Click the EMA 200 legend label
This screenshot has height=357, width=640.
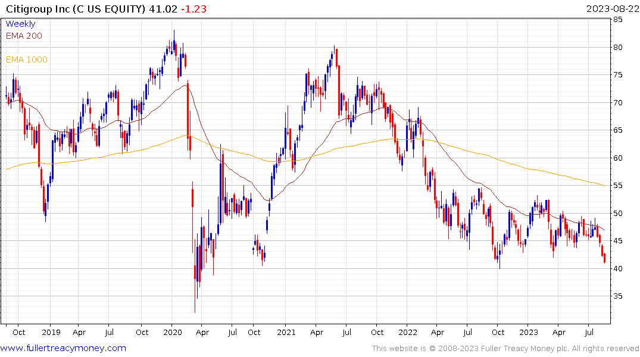pyautogui.click(x=24, y=36)
